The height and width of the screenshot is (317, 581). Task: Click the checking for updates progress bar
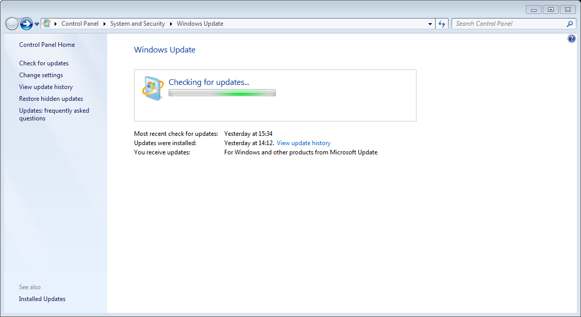(222, 93)
